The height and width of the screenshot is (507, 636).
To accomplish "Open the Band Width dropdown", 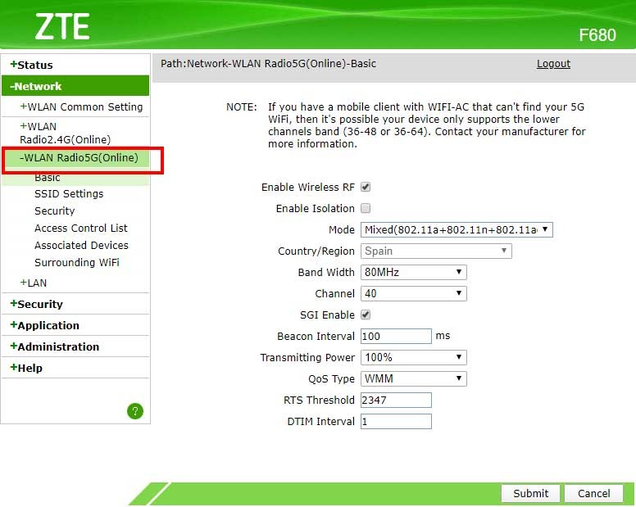I will pos(413,272).
